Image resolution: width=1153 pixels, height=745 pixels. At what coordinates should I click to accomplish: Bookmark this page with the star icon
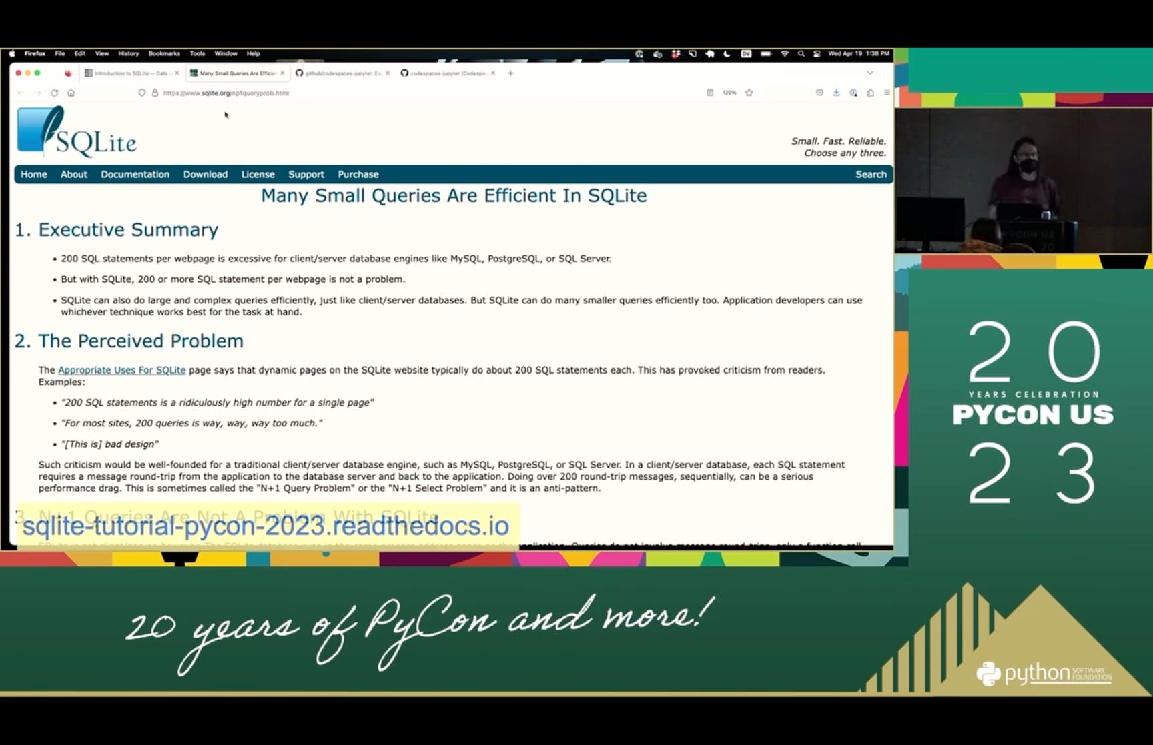coord(749,93)
